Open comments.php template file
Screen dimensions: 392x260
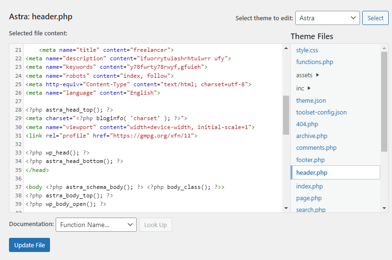tap(316, 147)
